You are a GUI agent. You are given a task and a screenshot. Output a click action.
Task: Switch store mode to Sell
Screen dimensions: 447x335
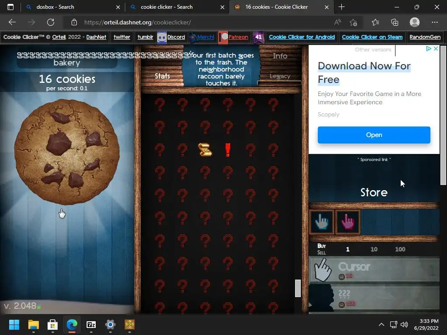(321, 253)
